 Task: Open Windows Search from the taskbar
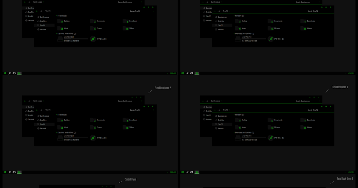click(9, 73)
